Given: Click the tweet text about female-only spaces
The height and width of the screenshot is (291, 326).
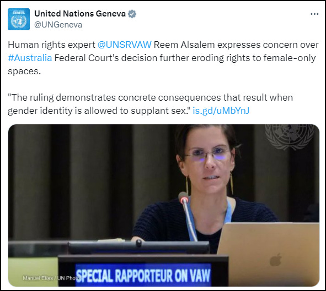Looking at the screenshot, I should (x=163, y=58).
